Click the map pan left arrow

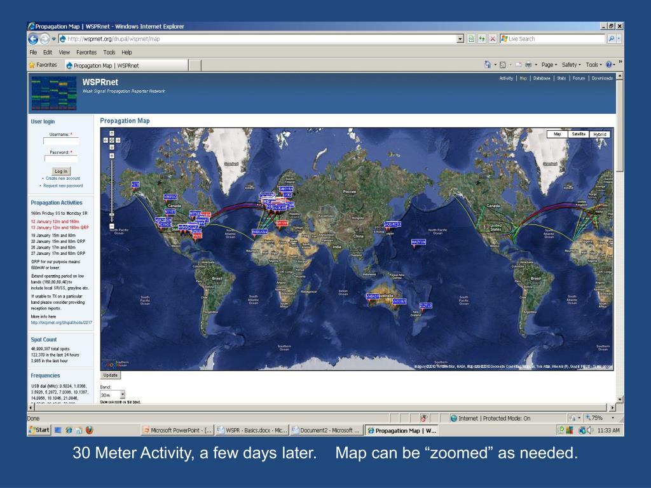pyautogui.click(x=106, y=140)
